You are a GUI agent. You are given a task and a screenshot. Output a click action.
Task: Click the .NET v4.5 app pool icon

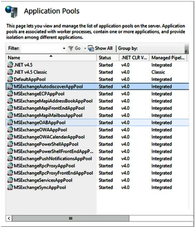click(10, 65)
